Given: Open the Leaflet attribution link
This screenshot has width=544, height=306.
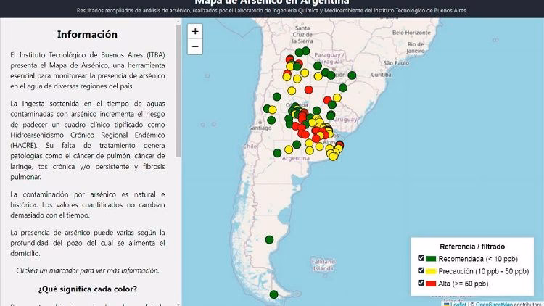Looking at the screenshot, I should click(x=458, y=304).
